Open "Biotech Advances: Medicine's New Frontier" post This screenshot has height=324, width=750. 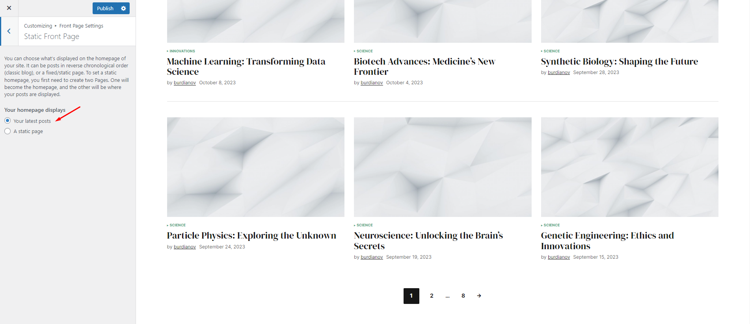[424, 67]
